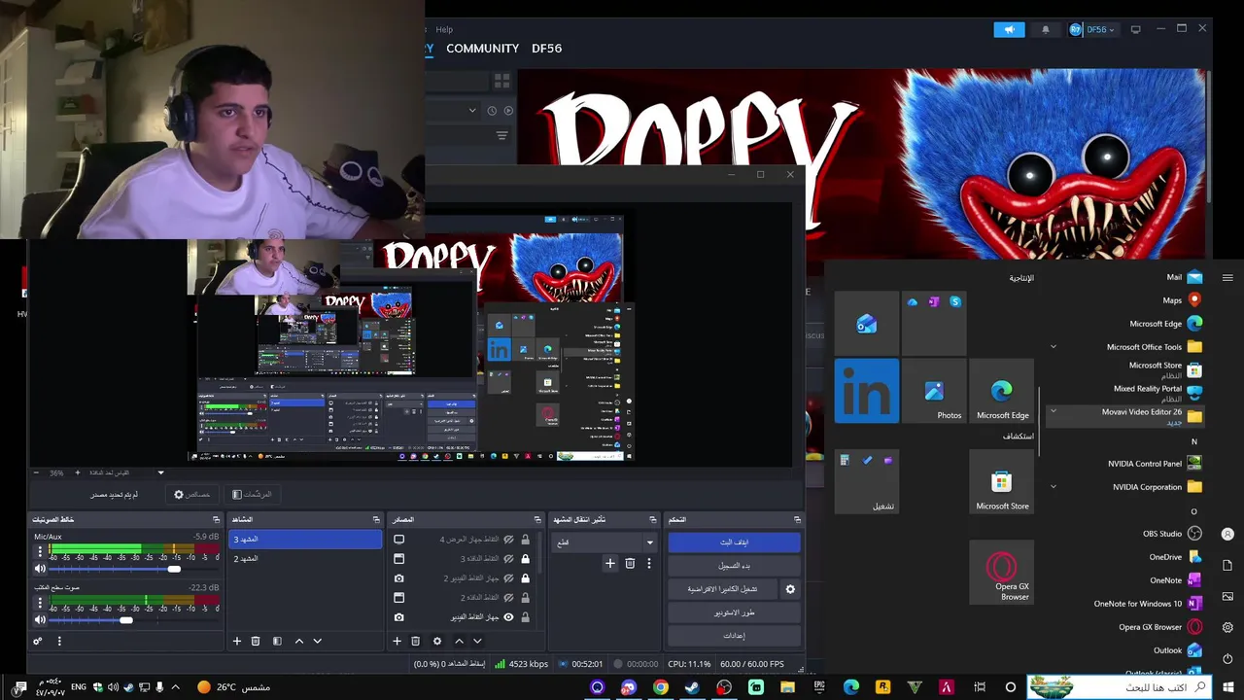
Task: Launch Opera GX Browser tile
Action: point(1001,573)
